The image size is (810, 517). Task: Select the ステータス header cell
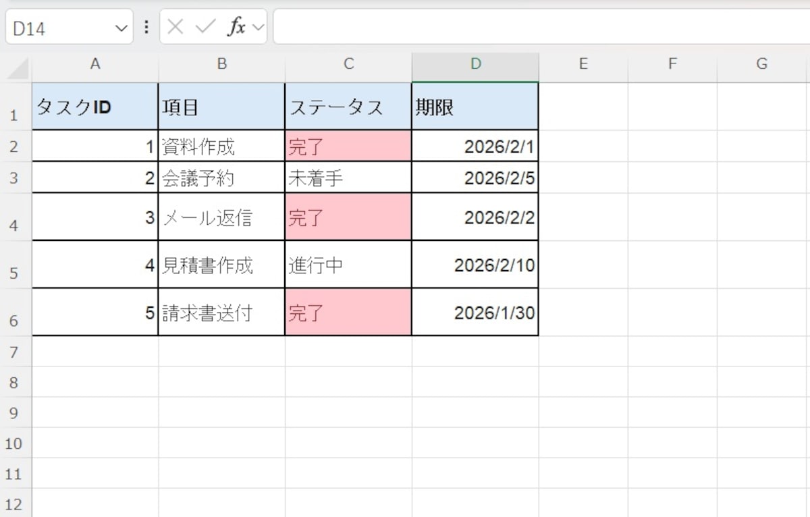(x=348, y=106)
